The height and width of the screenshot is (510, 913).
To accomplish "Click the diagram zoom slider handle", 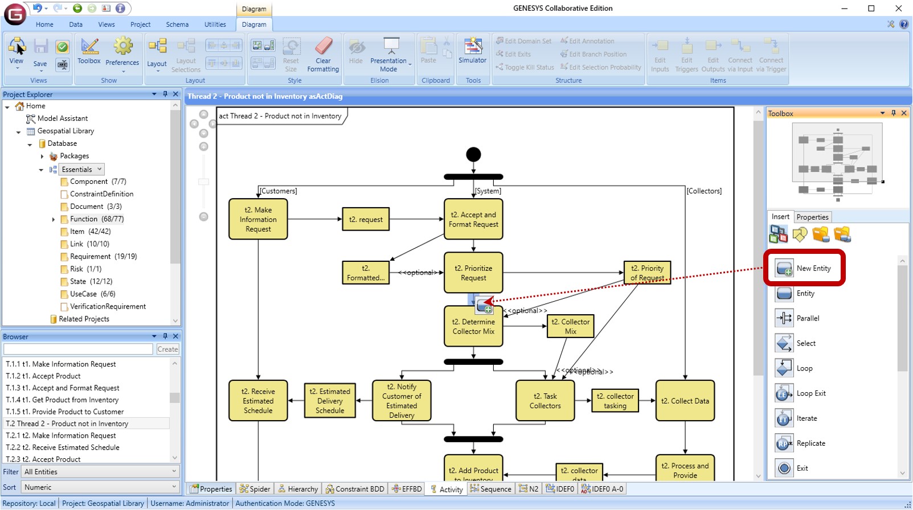I will click(203, 182).
